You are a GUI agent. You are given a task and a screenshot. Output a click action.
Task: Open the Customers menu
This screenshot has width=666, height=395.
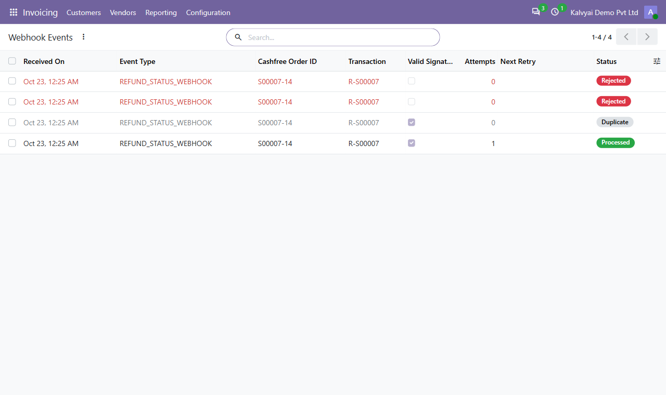(84, 12)
